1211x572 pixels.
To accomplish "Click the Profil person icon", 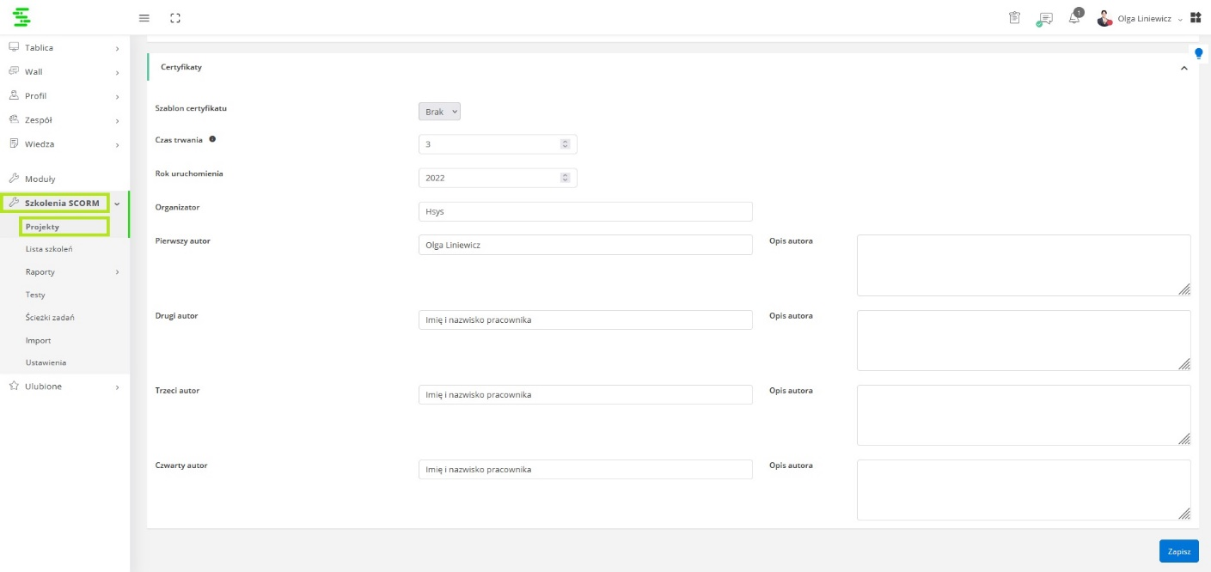I will (x=14, y=95).
